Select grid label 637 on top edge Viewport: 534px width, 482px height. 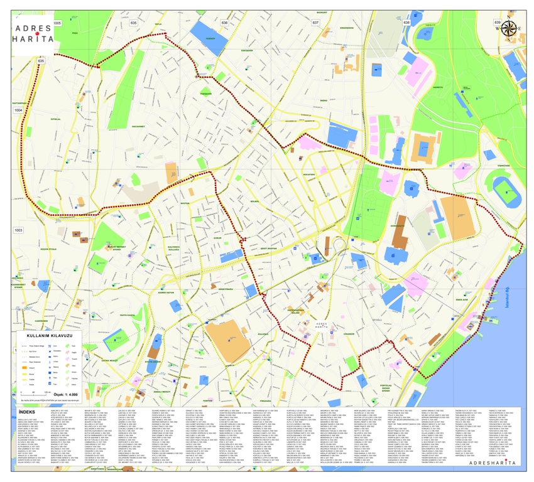coord(315,23)
